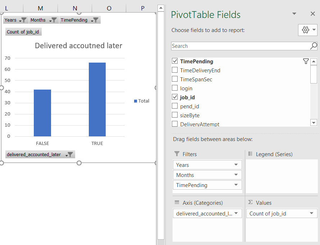
Task: Enable the login field checkbox
Action: point(175,88)
